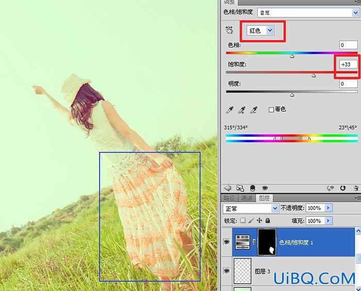Click the 调整 adjustments panel tab
This screenshot has width=361, height=291.
(229, 2)
